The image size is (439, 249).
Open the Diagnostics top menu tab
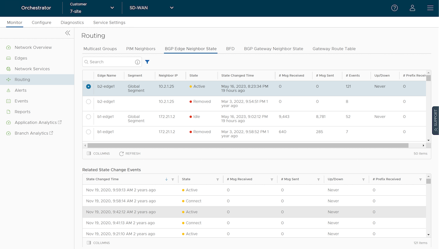click(x=72, y=23)
